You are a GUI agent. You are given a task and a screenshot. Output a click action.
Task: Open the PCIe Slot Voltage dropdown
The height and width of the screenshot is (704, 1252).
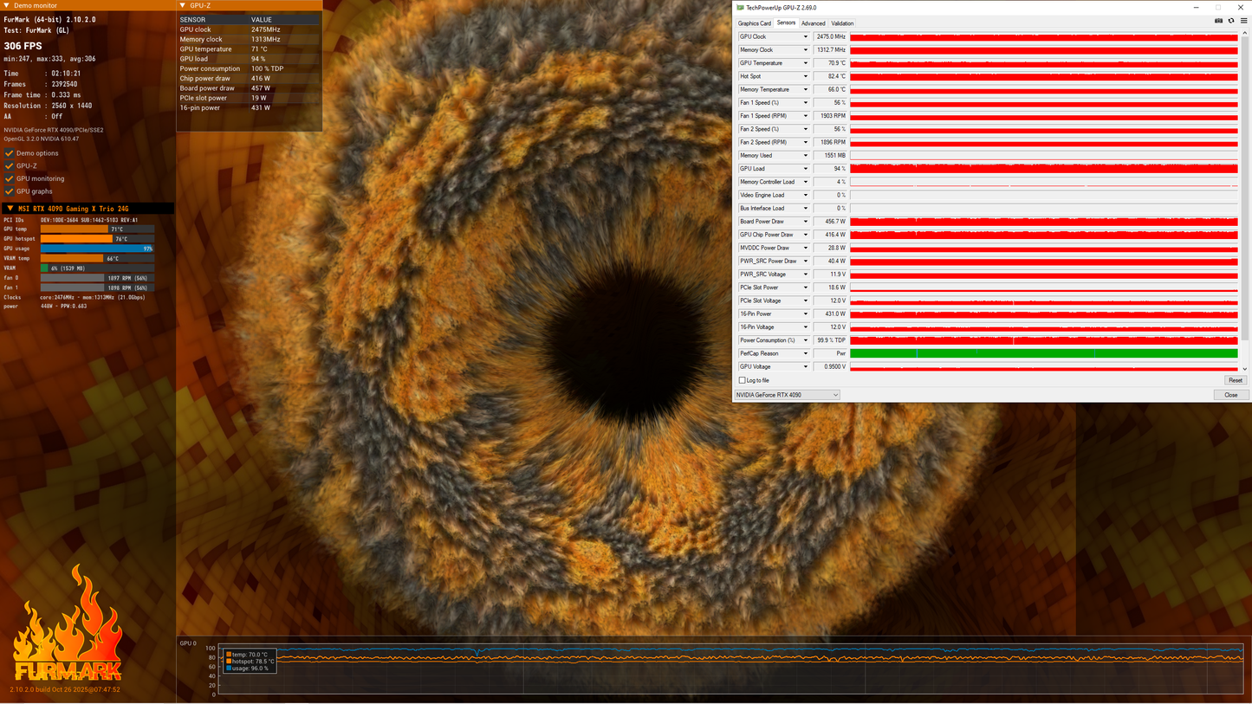[806, 300]
